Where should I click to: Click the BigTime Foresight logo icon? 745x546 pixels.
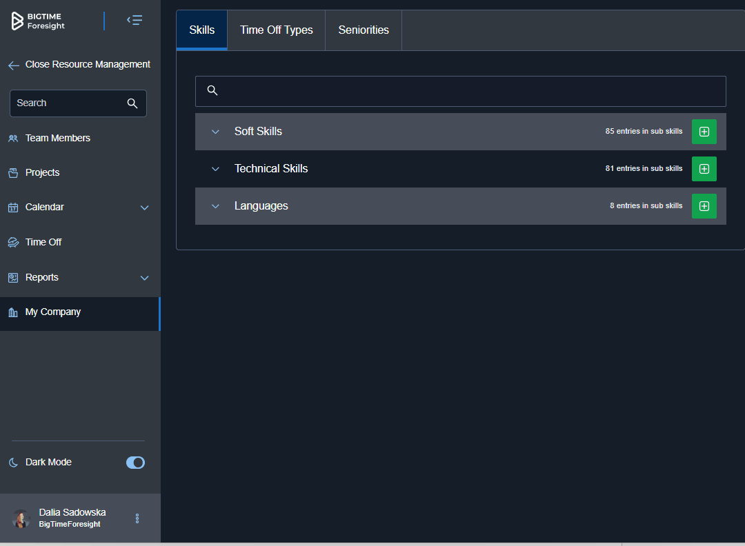(17, 21)
